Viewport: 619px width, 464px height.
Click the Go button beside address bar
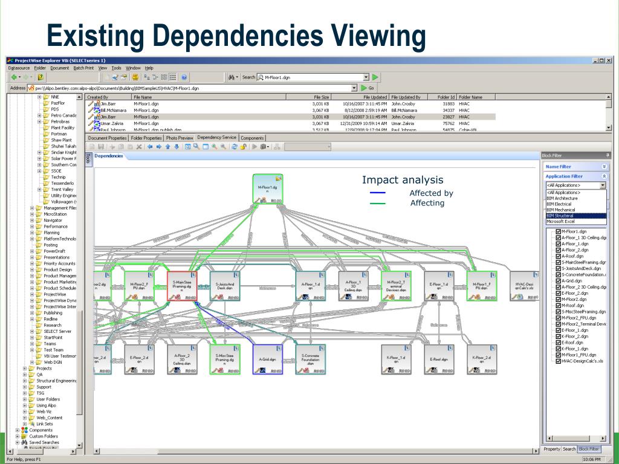[x=368, y=88]
